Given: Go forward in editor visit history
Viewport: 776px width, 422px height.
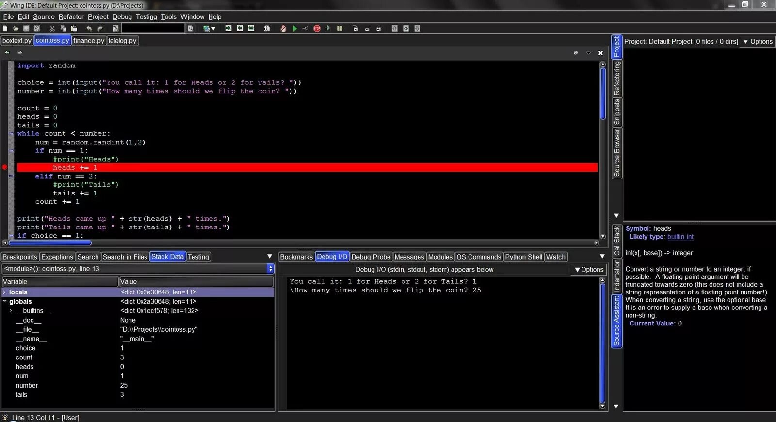Looking at the screenshot, I should (x=20, y=53).
